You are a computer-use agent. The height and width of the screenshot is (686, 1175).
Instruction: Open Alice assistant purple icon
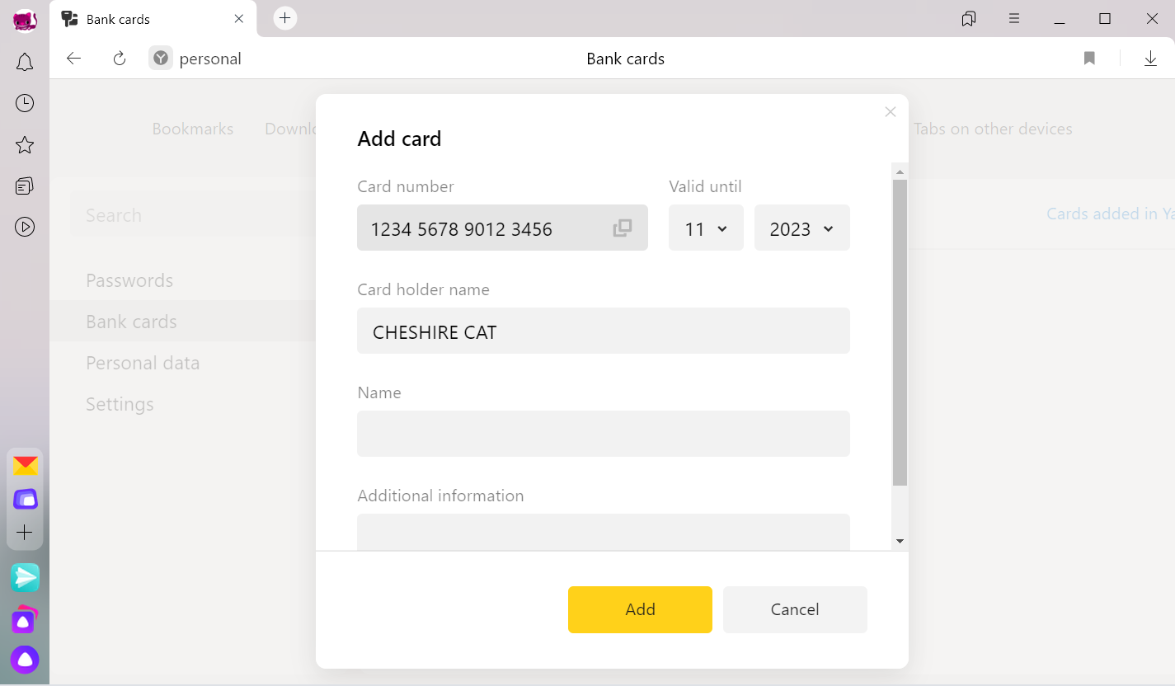click(25, 660)
